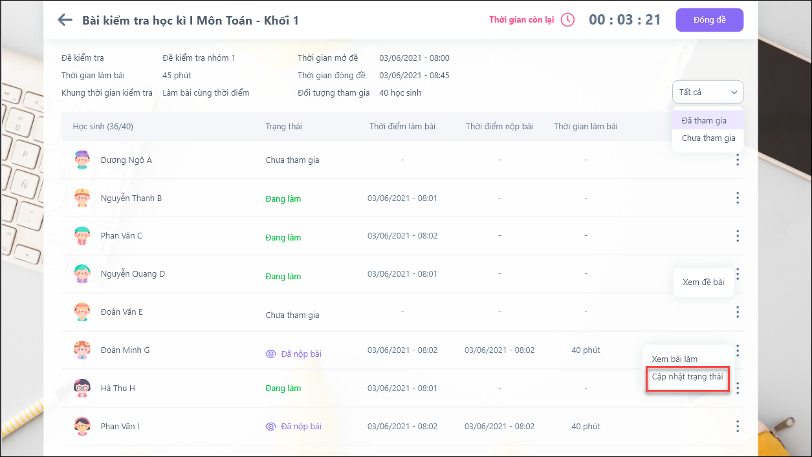Choose Đã tham gia filter option
The image size is (812, 457).
click(x=704, y=120)
